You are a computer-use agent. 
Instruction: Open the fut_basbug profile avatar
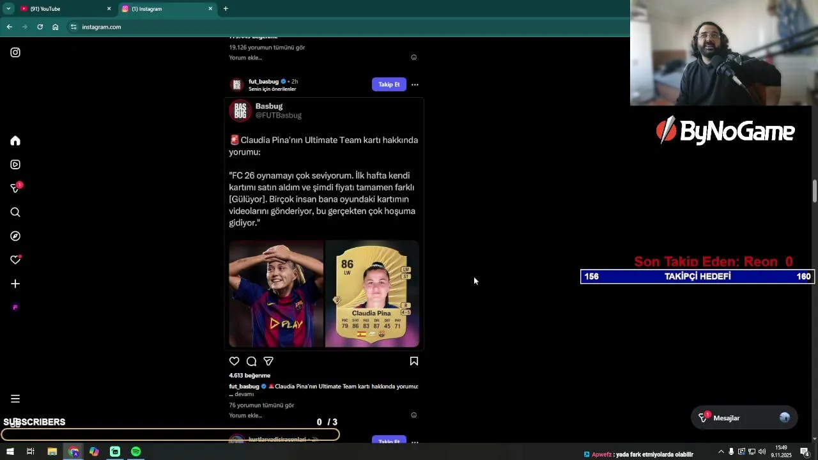237,85
